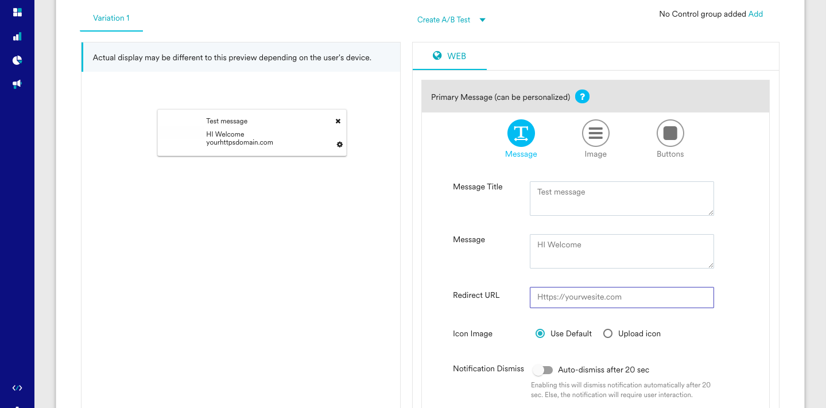Click the help icon beside Primary Message
Image resolution: width=826 pixels, height=408 pixels.
[582, 96]
